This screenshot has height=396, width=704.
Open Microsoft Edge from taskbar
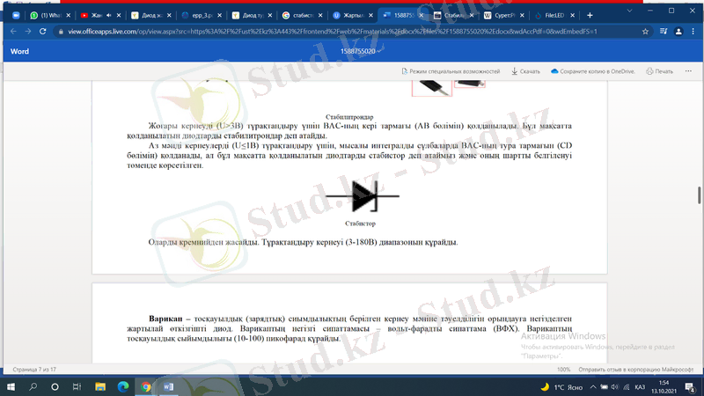click(x=123, y=386)
